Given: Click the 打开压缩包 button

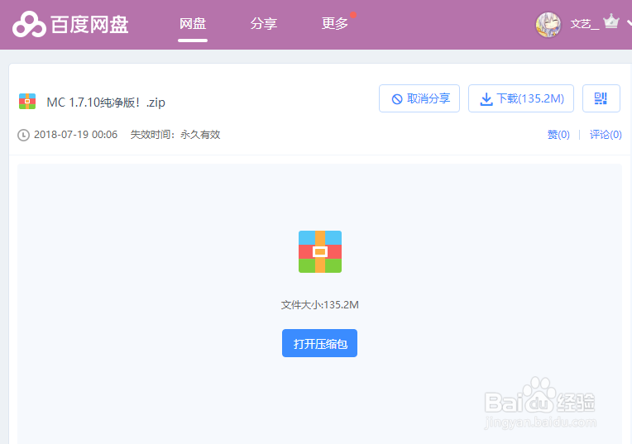Looking at the screenshot, I should [x=319, y=343].
